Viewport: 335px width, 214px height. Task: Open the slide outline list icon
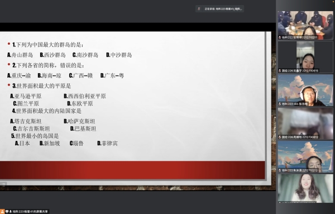tap(3, 184)
